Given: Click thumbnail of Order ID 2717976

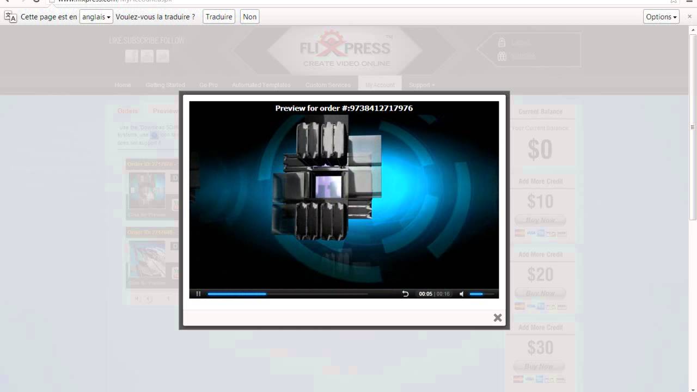Looking at the screenshot, I should tap(146, 191).
